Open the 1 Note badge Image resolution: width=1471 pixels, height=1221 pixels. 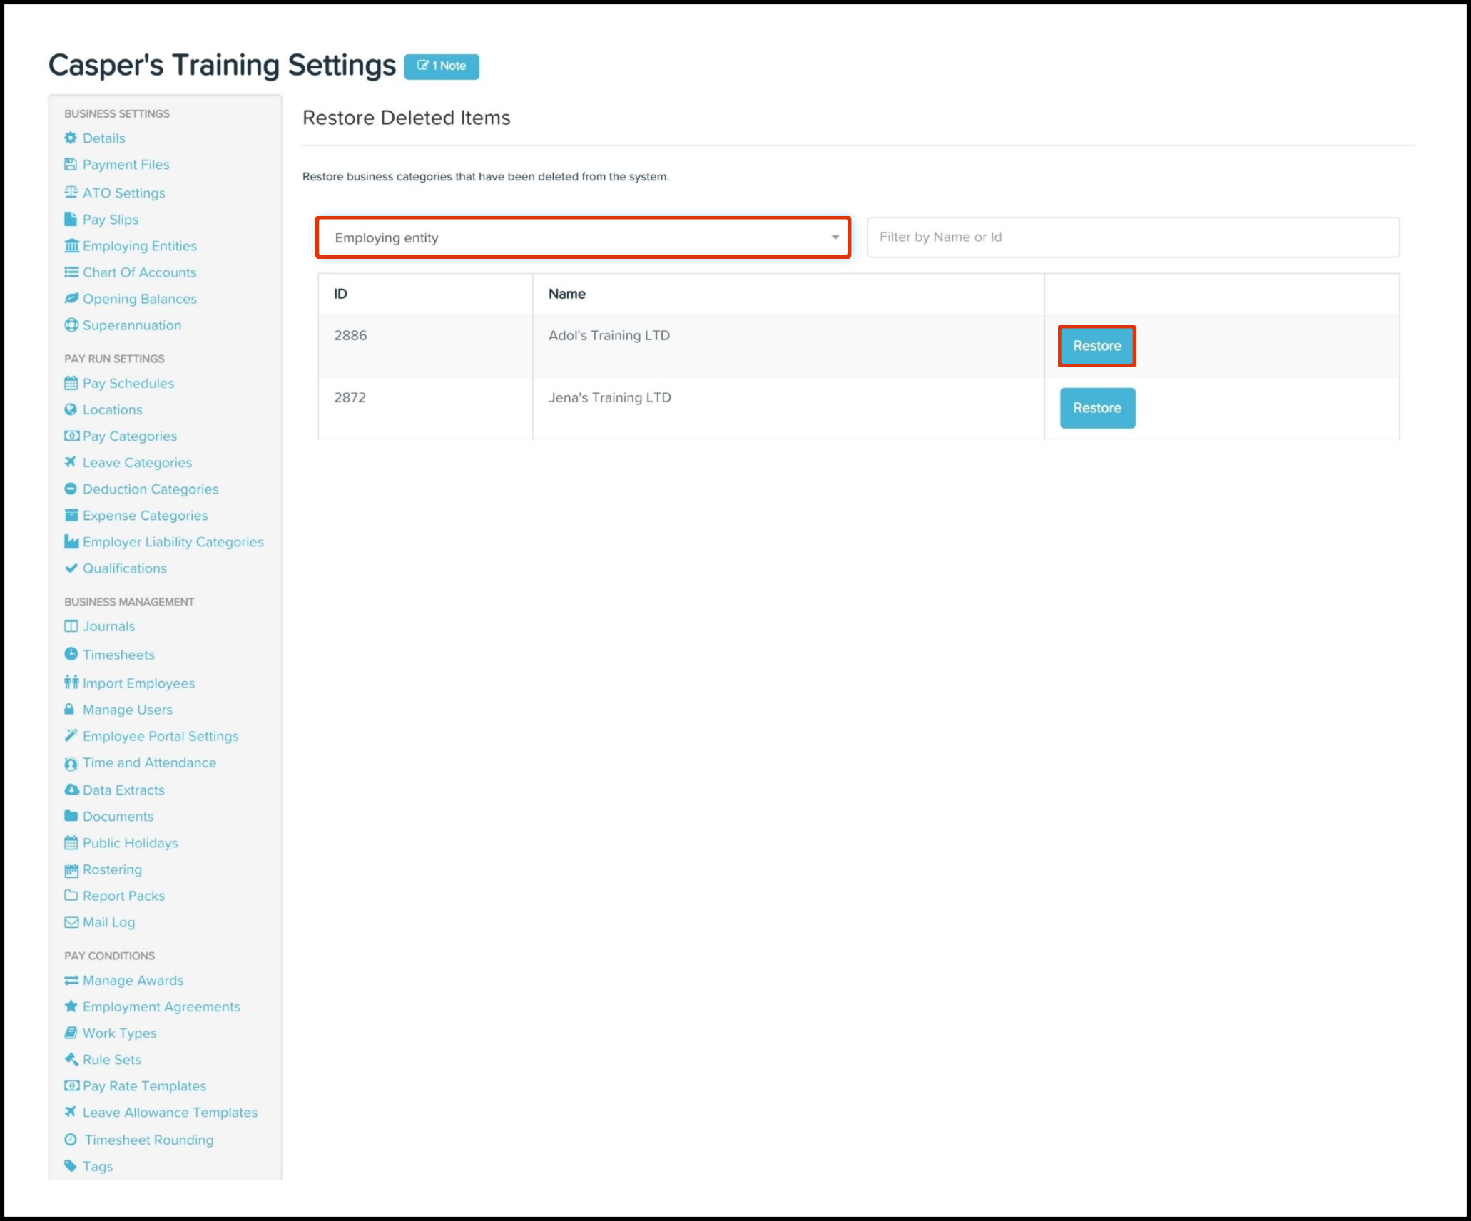[x=442, y=66]
